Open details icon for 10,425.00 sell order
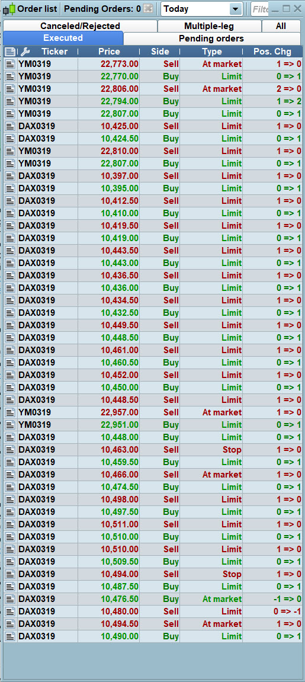The height and width of the screenshot is (682, 305). pos(10,126)
